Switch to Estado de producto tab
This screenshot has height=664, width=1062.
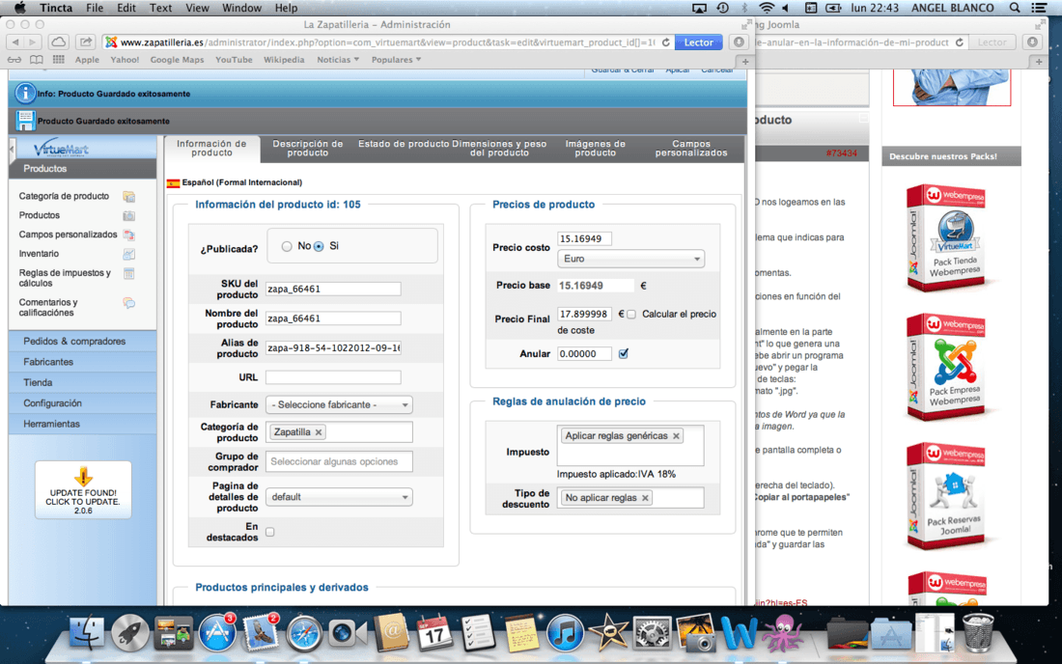pyautogui.click(x=404, y=144)
